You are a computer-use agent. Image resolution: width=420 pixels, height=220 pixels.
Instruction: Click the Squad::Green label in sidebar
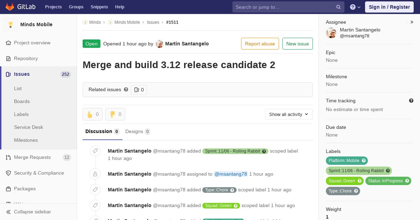[342, 181]
